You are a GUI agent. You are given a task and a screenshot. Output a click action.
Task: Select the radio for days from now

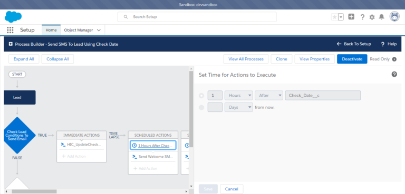[201, 107]
